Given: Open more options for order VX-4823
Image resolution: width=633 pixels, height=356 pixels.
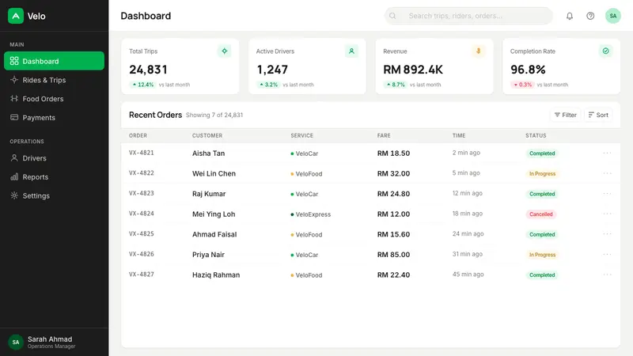Looking at the screenshot, I should tap(607, 193).
